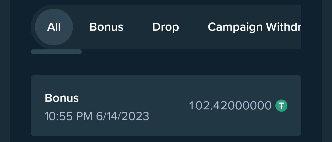The image size is (332, 142).
Task: Open the Bonus transaction entry card
Action: (x=166, y=106)
